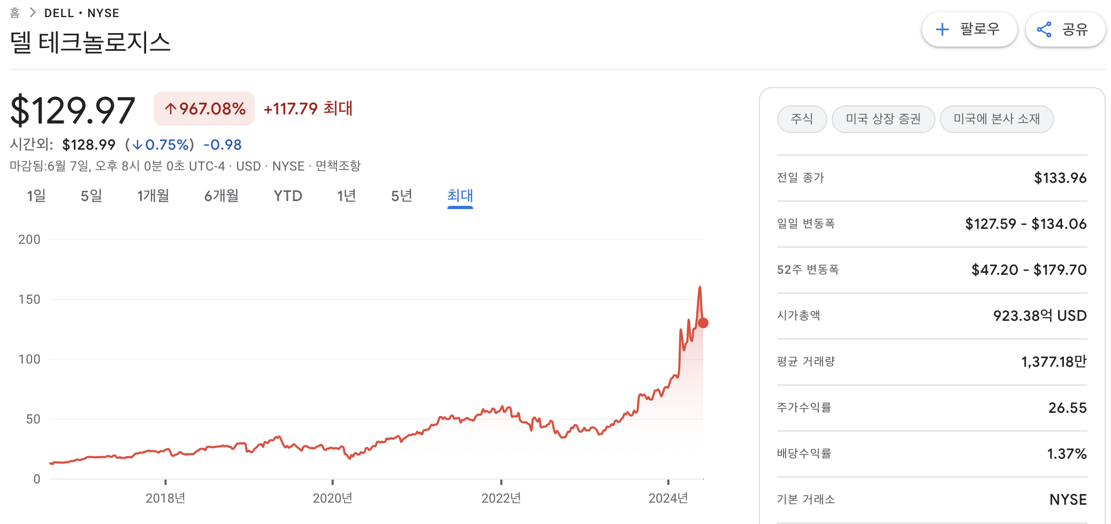Click the plus icon on Follow button
Screen dimensions: 1111x524
tap(942, 29)
